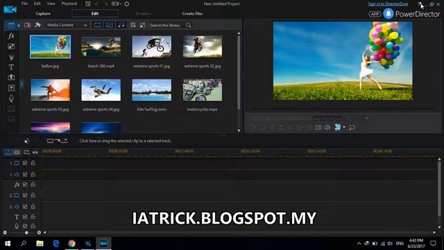Open Chrome from the taskbar

click(71, 243)
